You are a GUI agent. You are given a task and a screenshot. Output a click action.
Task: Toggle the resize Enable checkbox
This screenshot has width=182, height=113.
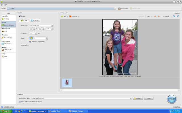[x=20, y=16]
